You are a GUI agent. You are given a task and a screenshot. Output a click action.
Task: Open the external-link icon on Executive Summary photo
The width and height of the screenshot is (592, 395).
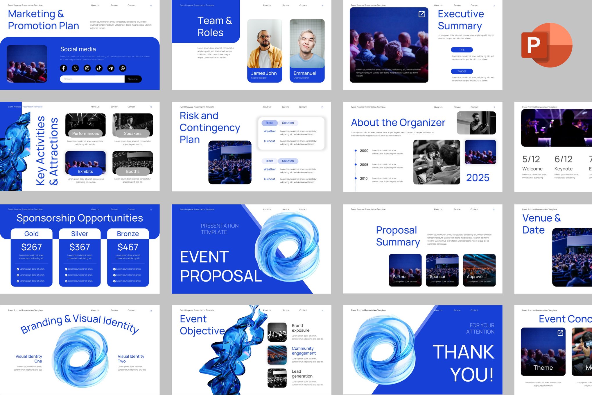(x=421, y=14)
